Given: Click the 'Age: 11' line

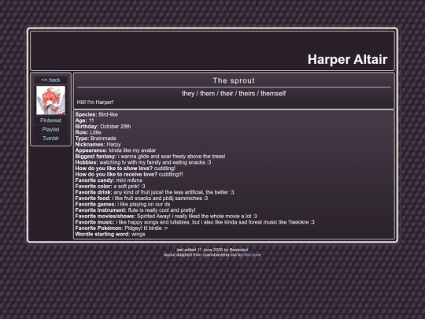Looking at the screenshot, I should pos(84,121).
